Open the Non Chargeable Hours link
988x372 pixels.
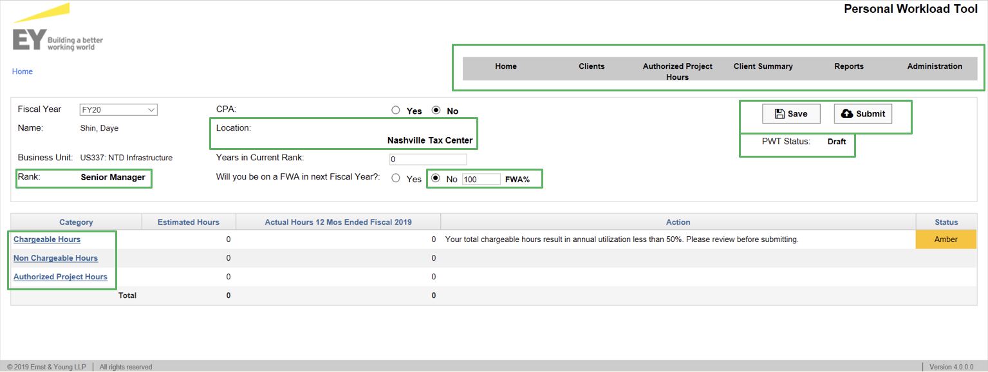point(56,258)
